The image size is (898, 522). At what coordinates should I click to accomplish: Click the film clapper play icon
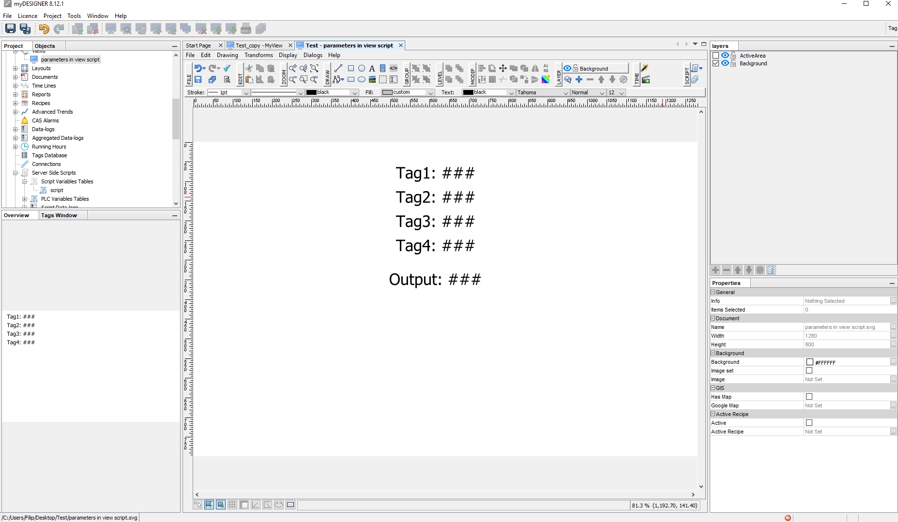[646, 79]
